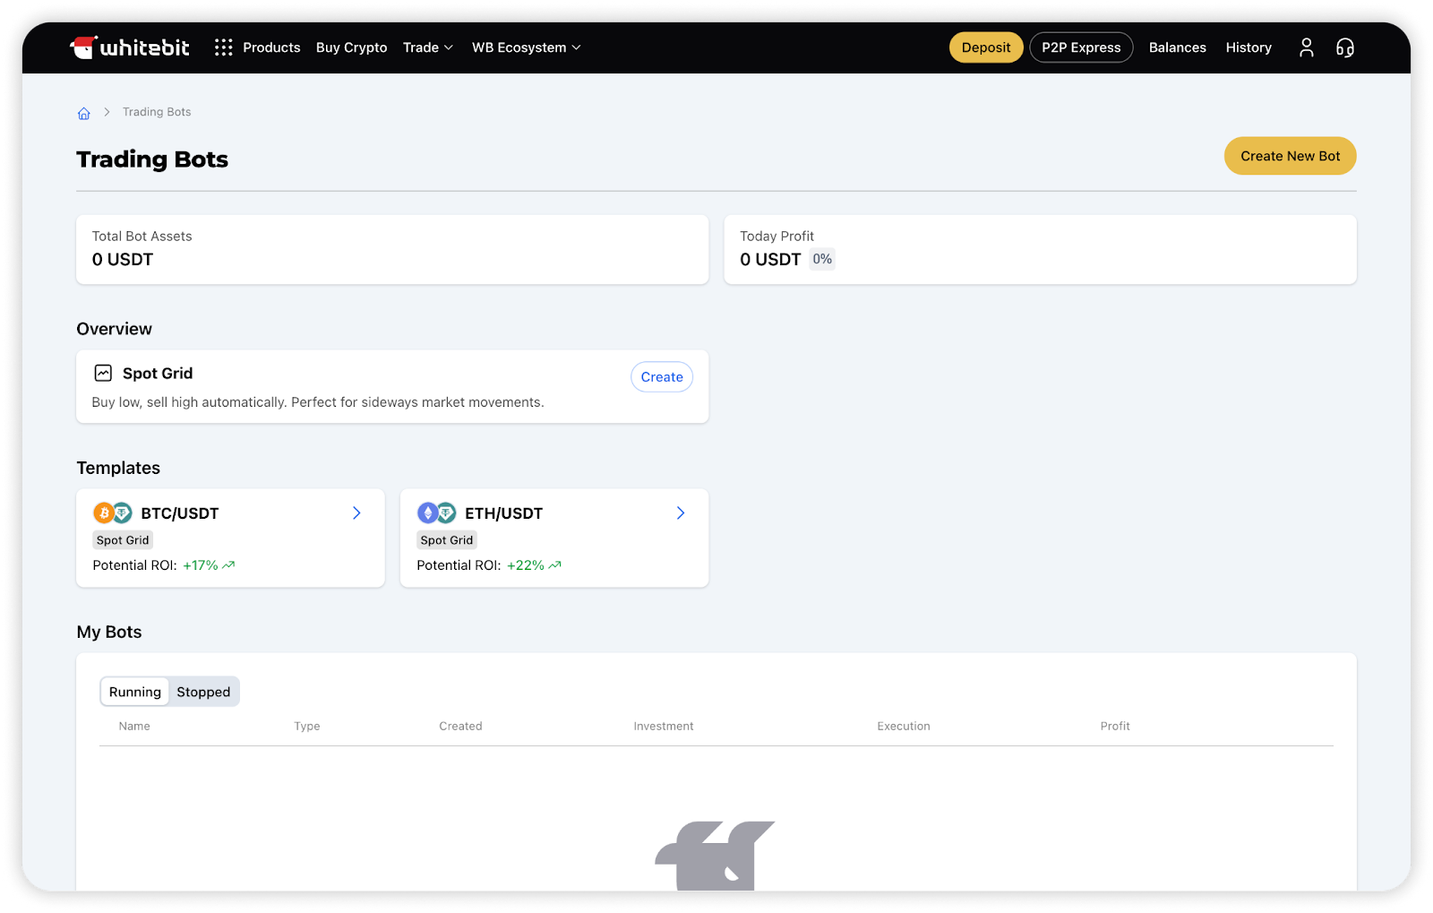The width and height of the screenshot is (1433, 913).
Task: Click the Spot Grid chart icon
Action: coord(103,374)
